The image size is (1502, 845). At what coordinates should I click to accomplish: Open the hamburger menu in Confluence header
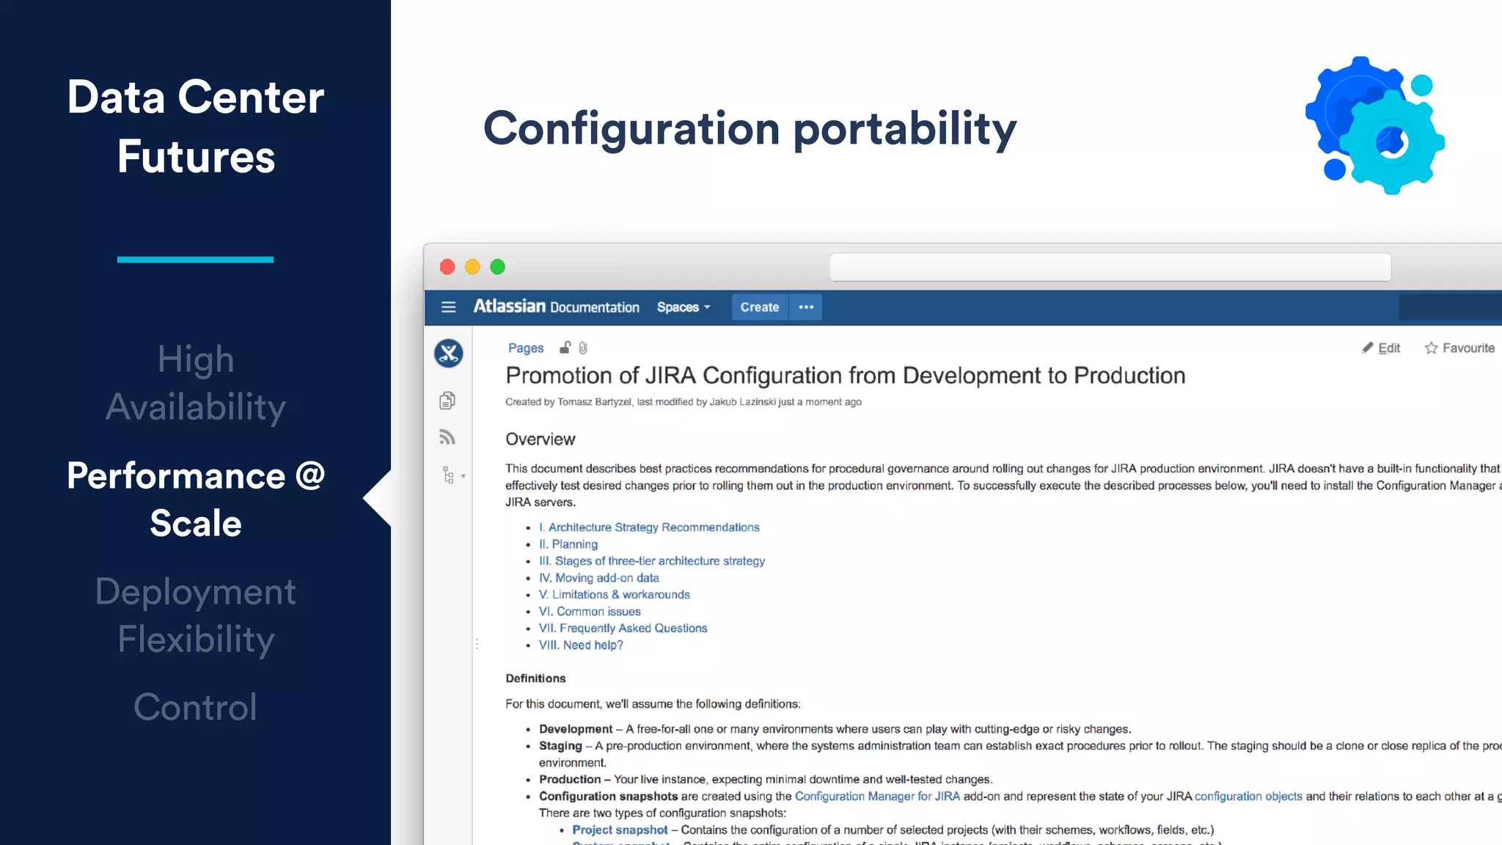(x=448, y=307)
